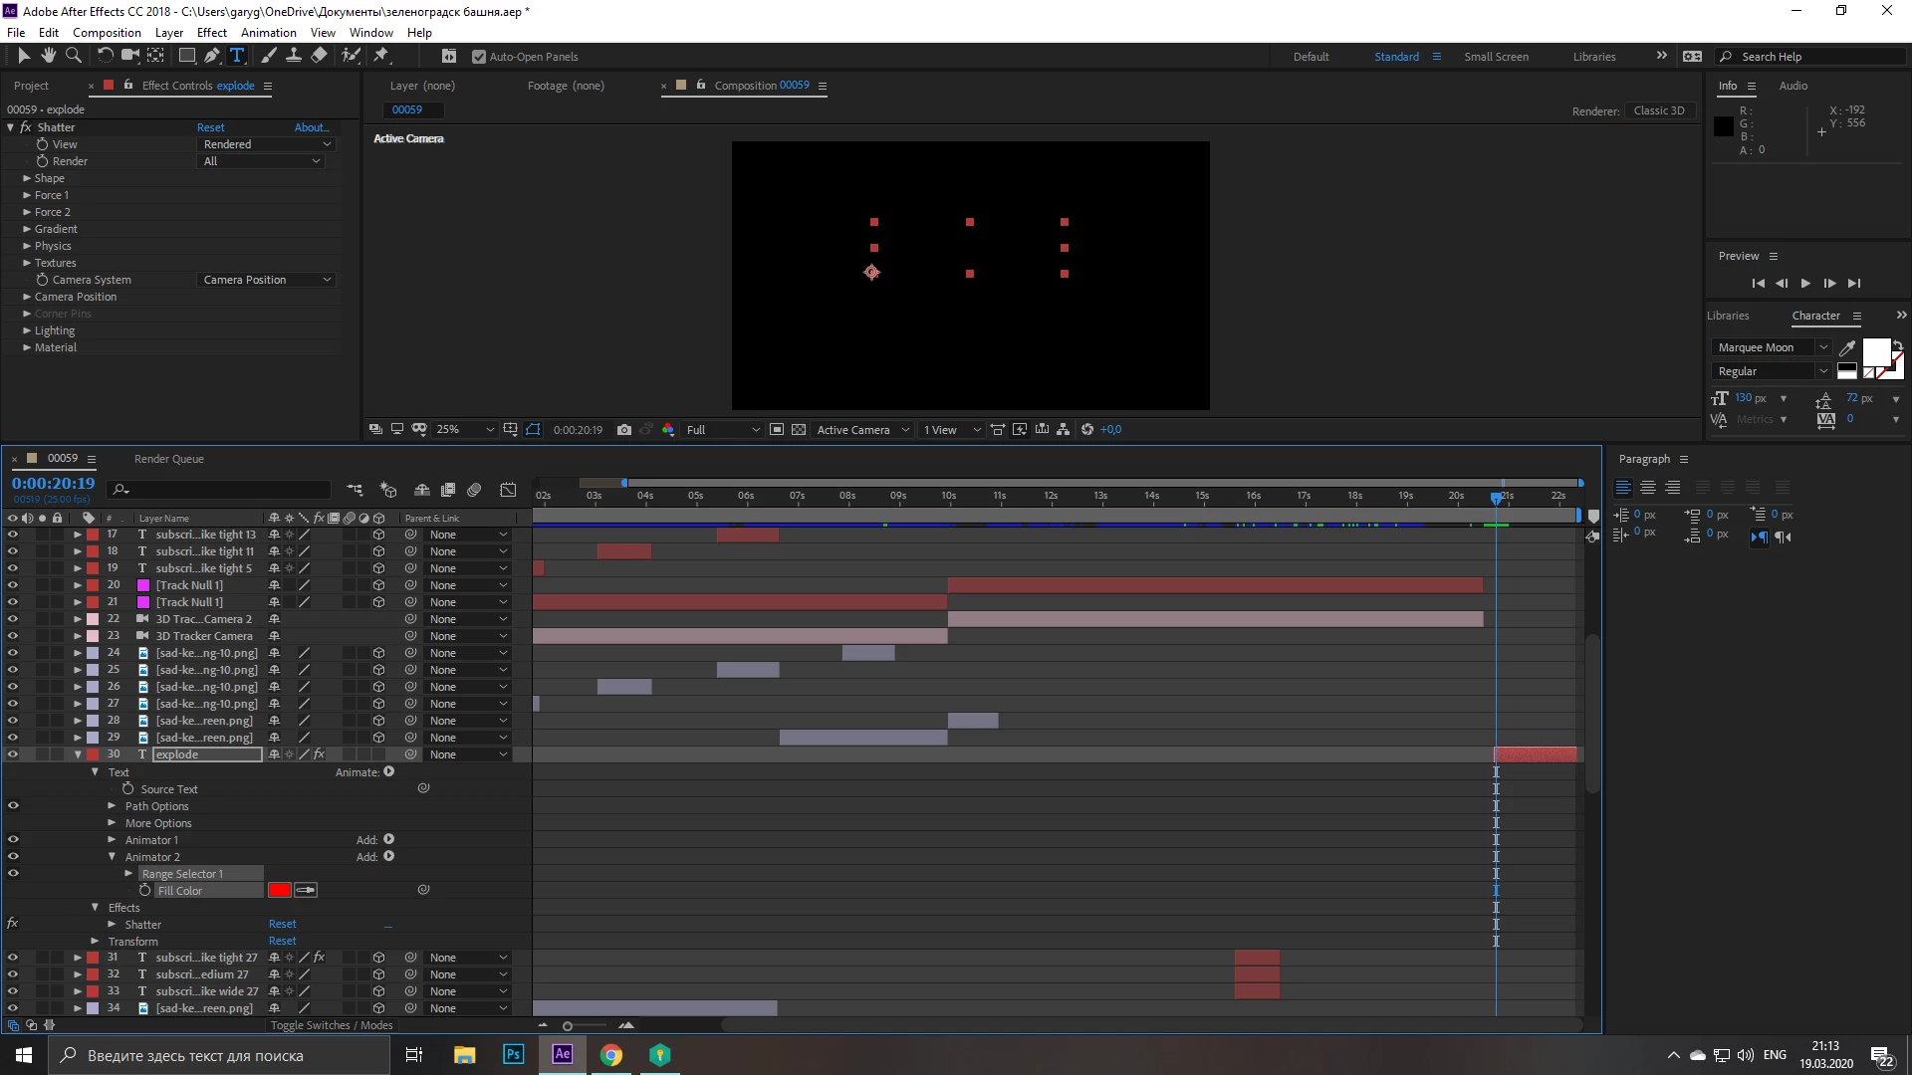Open the Animation menu

(268, 32)
